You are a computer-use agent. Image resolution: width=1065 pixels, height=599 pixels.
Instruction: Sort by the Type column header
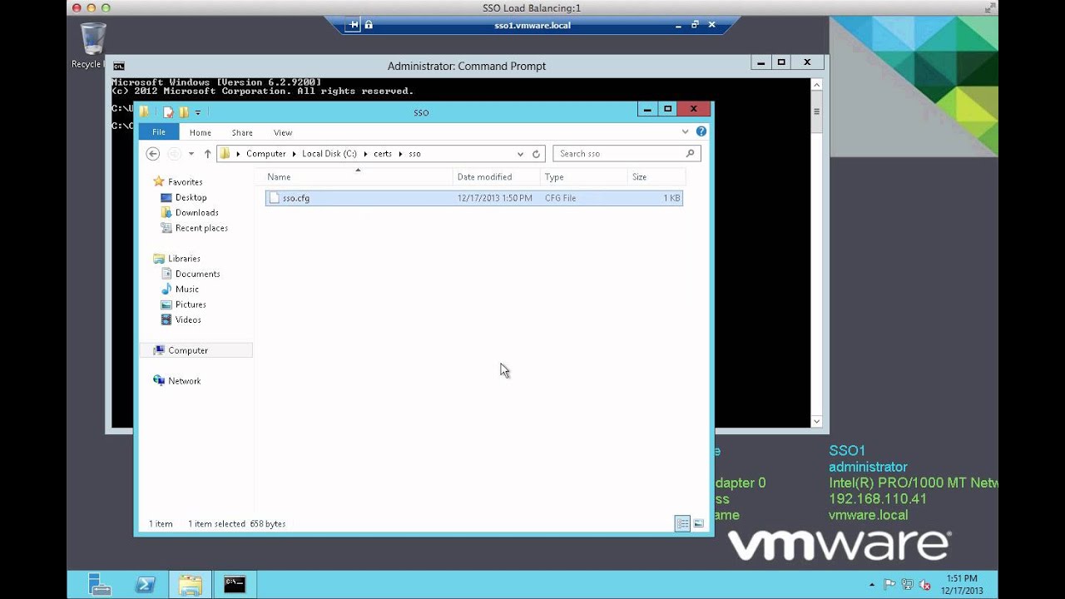(583, 176)
